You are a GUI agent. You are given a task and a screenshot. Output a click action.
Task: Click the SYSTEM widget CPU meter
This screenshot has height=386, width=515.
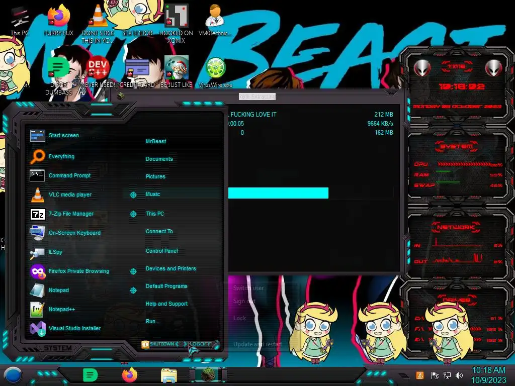click(x=458, y=164)
